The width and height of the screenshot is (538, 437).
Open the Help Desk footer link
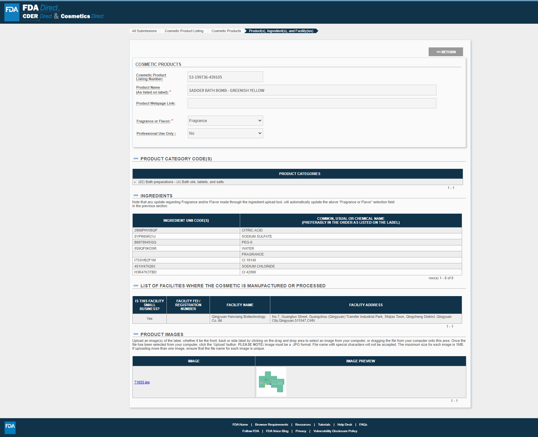coord(345,425)
